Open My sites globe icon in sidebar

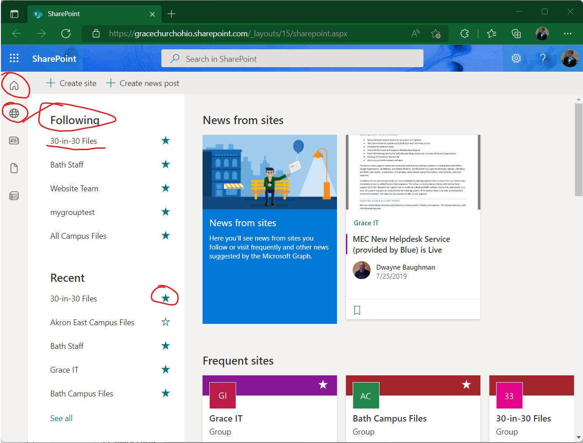coord(14,113)
